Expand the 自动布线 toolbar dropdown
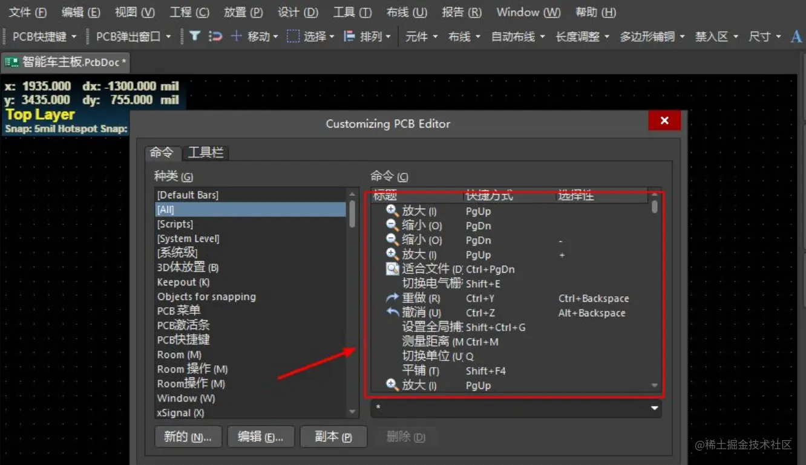Viewport: 806px width, 465px height. pos(542,37)
